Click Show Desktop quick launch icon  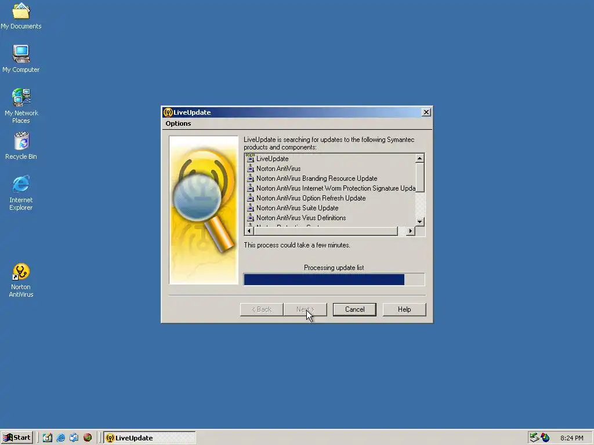point(48,438)
